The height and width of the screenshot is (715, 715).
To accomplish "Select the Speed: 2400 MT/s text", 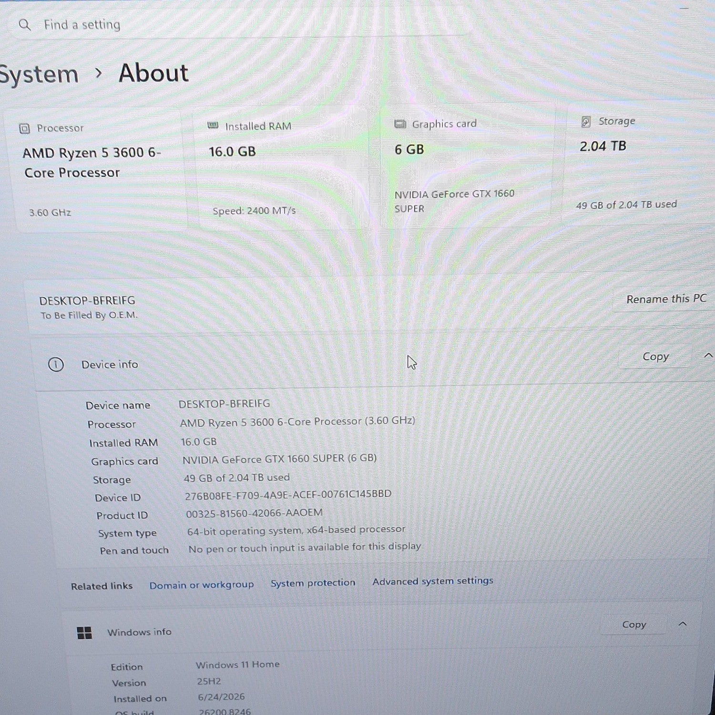I will pos(254,211).
